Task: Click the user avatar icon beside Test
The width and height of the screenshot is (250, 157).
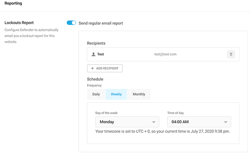Action: (93, 55)
